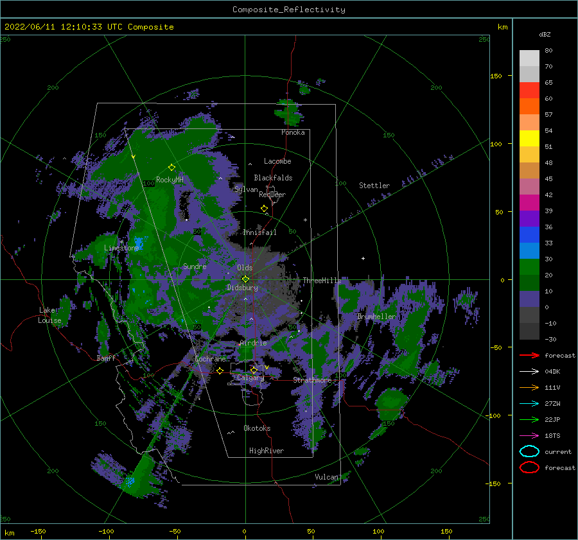
Task: Click the Strathmore city label
Action: click(x=312, y=380)
